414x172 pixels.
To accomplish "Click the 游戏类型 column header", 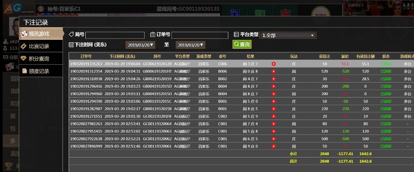I will [x=204, y=56].
